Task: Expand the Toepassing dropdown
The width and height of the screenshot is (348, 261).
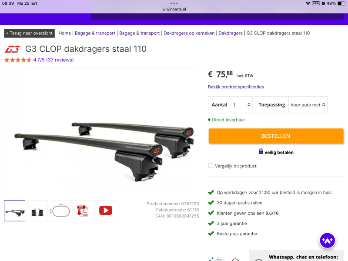Action: click(308, 104)
